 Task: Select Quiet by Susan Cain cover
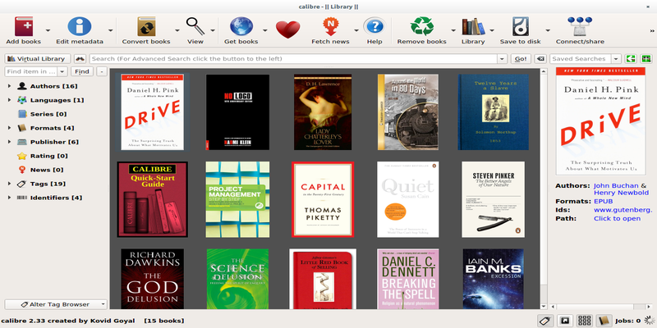pyautogui.click(x=408, y=199)
